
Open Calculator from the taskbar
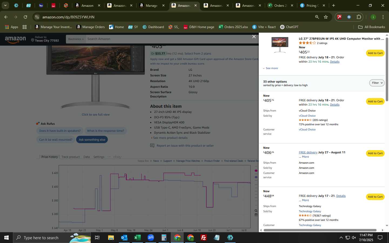pyautogui.click(x=164, y=238)
